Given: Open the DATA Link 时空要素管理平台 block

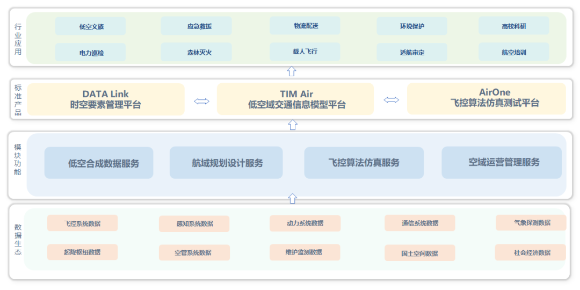Looking at the screenshot, I should click(106, 99).
